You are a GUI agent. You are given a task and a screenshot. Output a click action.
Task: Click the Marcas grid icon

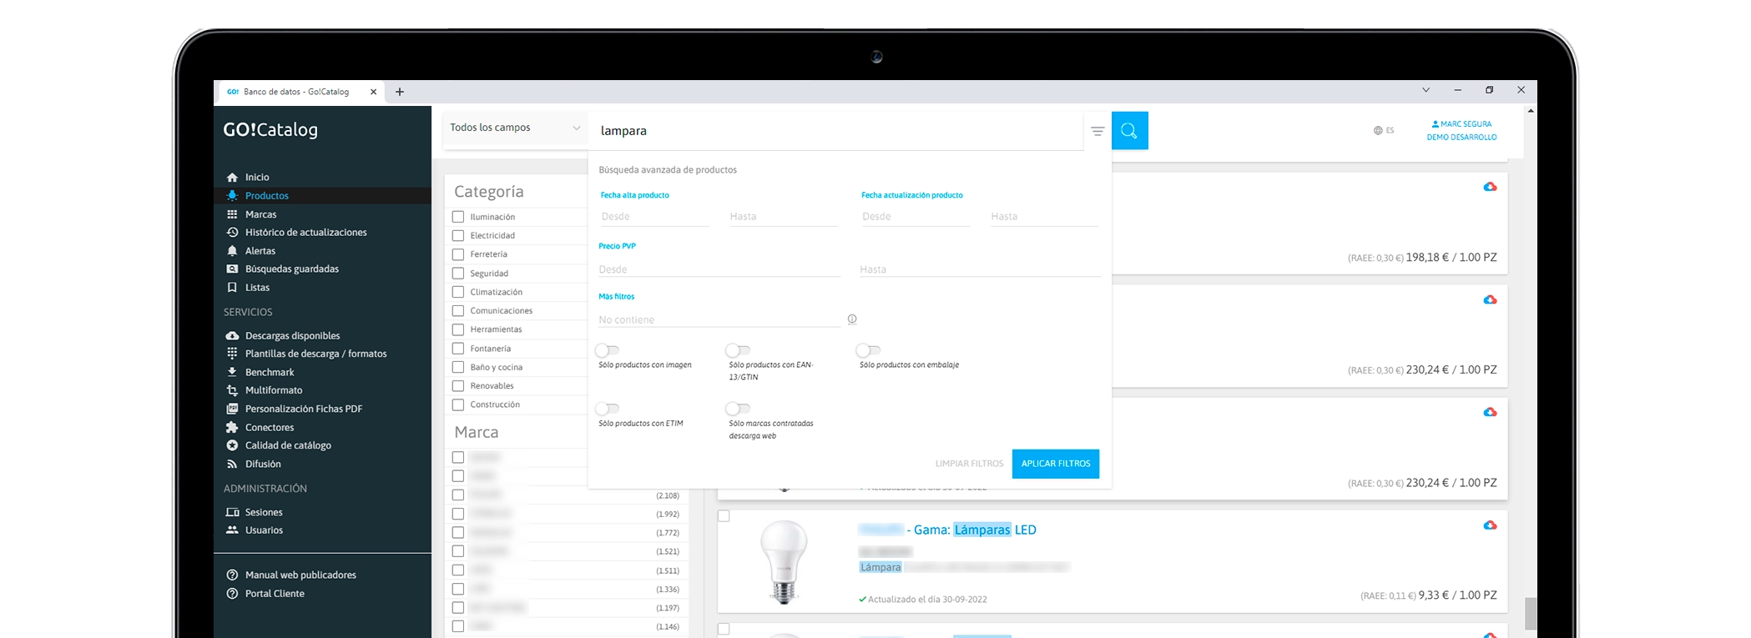pyautogui.click(x=232, y=214)
